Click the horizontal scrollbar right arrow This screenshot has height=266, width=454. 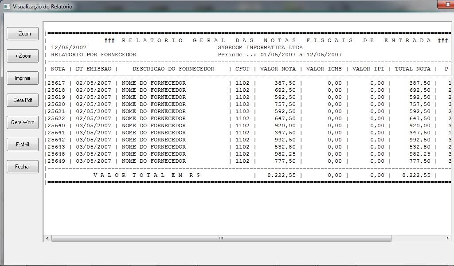[x=447, y=239]
